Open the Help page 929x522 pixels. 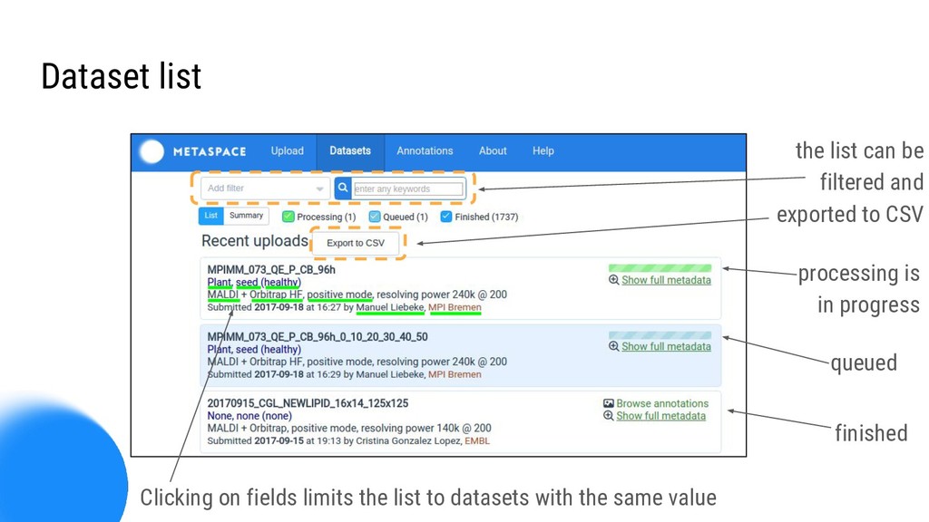[x=543, y=151]
